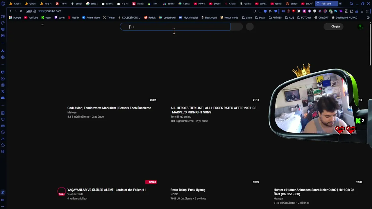Toggle the tab sound speaker icon in the toolbar
This screenshot has height=209, width=372.
coord(283,11)
